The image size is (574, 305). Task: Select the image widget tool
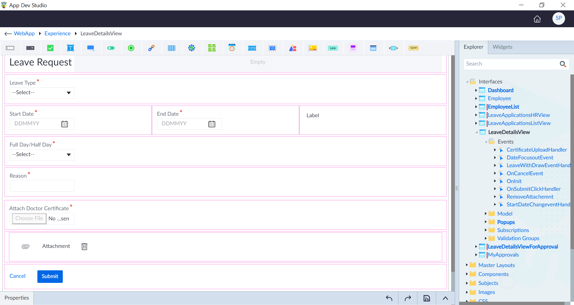(x=313, y=48)
